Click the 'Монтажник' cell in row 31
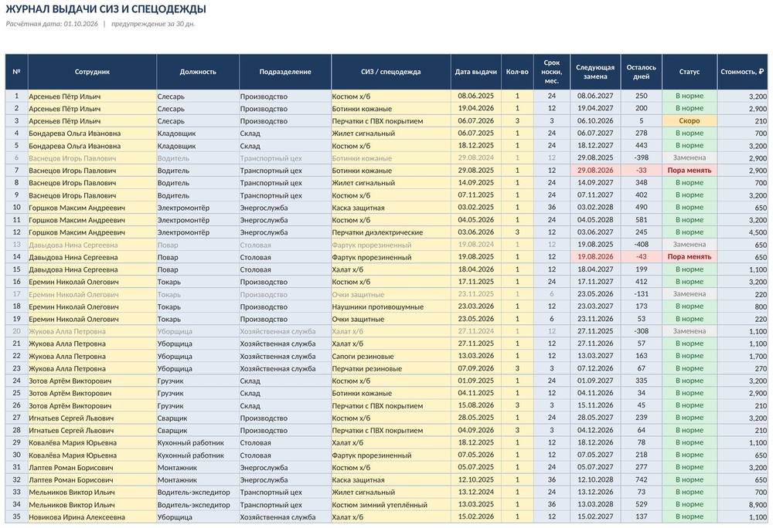The height and width of the screenshot is (528, 773). tap(198, 468)
